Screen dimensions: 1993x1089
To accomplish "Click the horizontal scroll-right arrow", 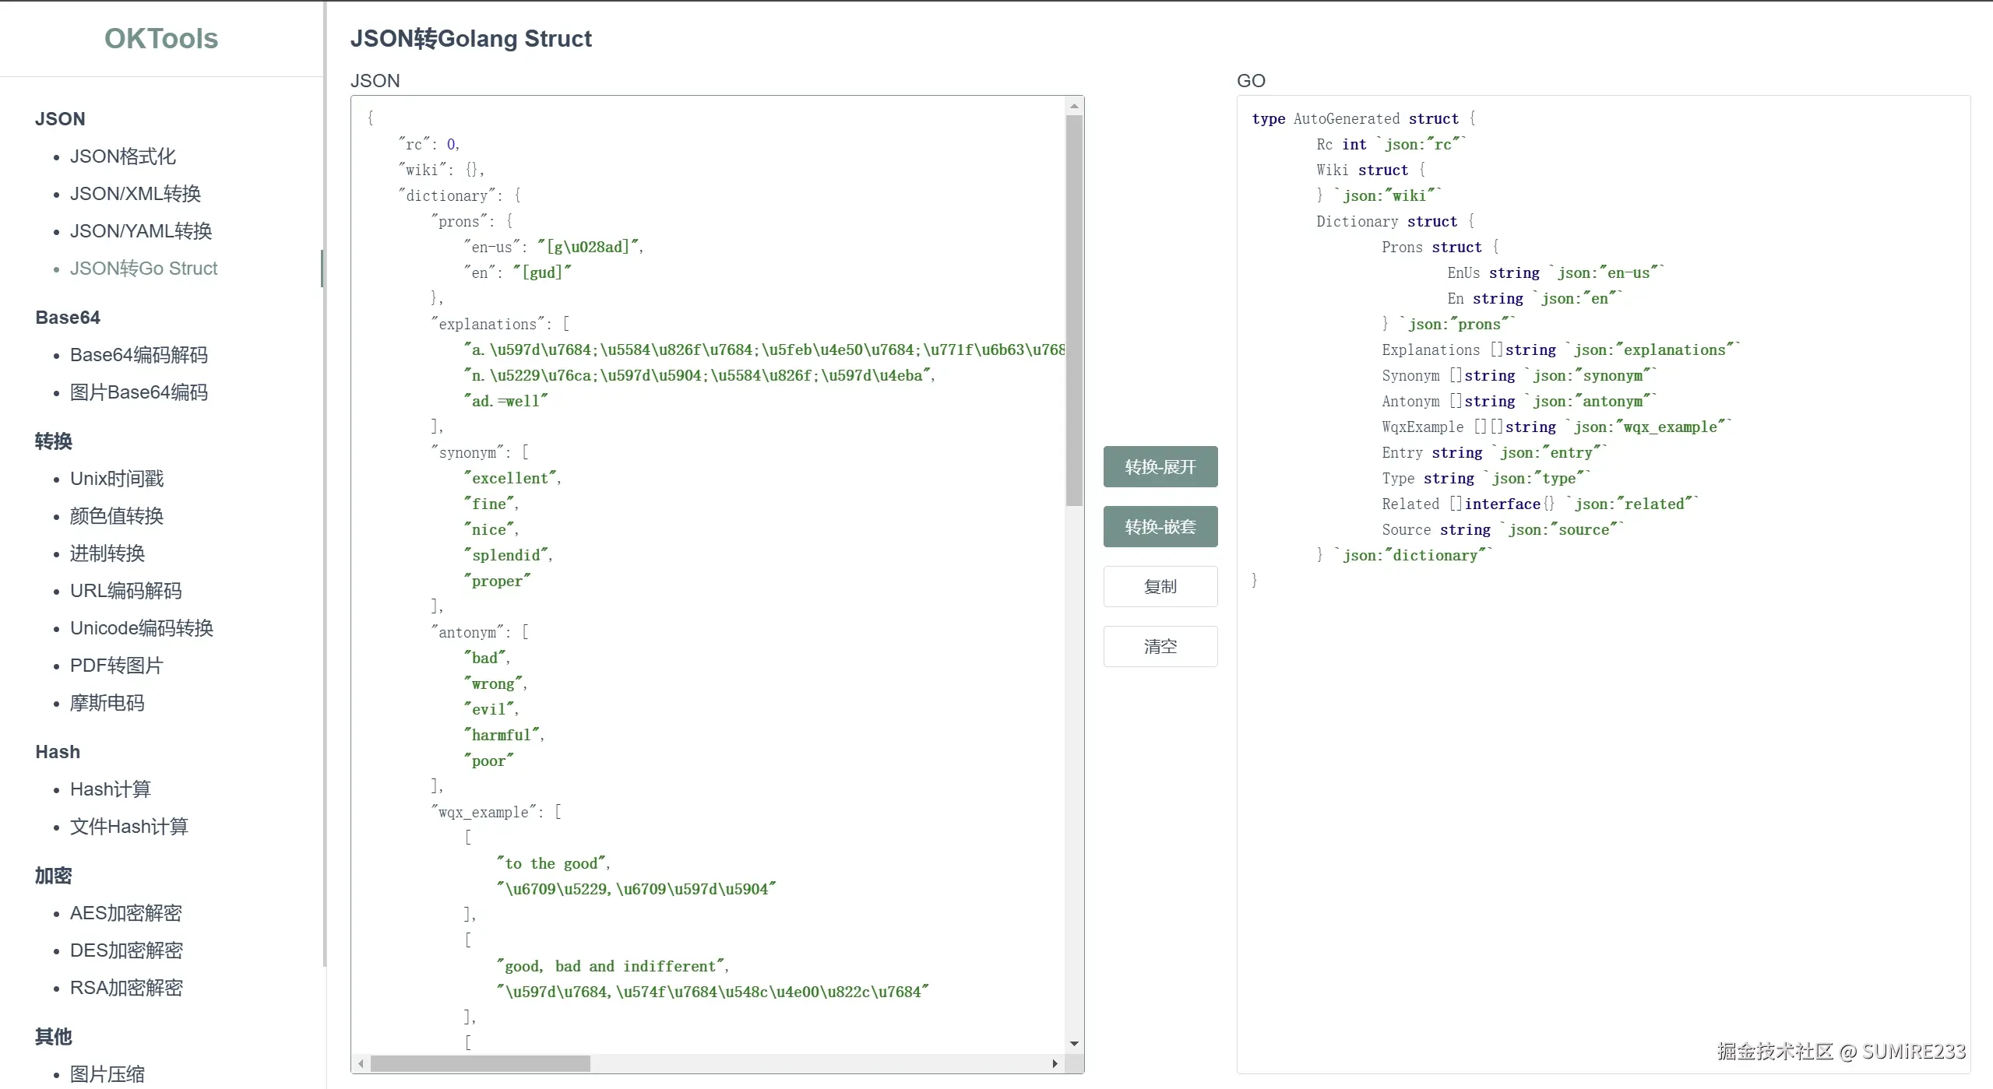I will (1055, 1063).
